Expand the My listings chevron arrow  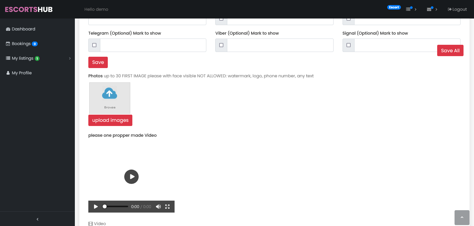70,58
